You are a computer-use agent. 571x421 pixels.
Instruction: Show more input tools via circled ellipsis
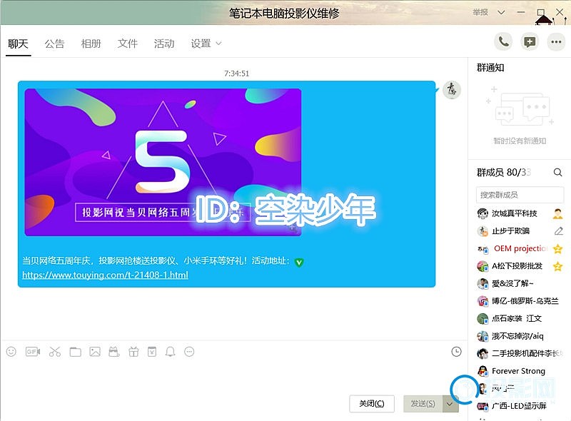189,352
